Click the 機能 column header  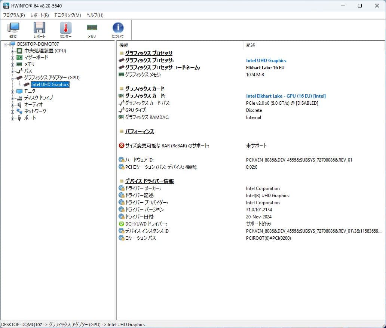[x=123, y=45]
